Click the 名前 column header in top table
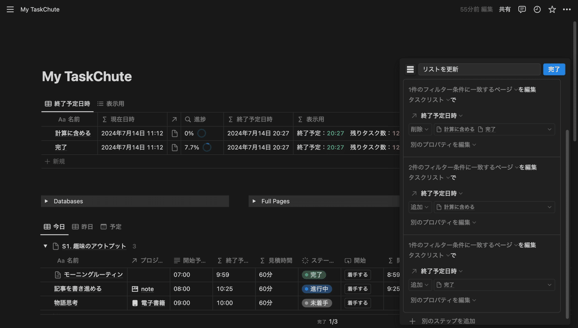 [x=69, y=119]
